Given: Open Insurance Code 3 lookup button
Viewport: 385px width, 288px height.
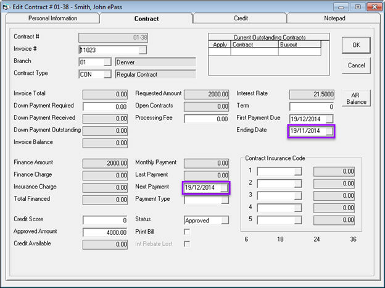Looking at the screenshot, I should pyautogui.click(x=298, y=196).
